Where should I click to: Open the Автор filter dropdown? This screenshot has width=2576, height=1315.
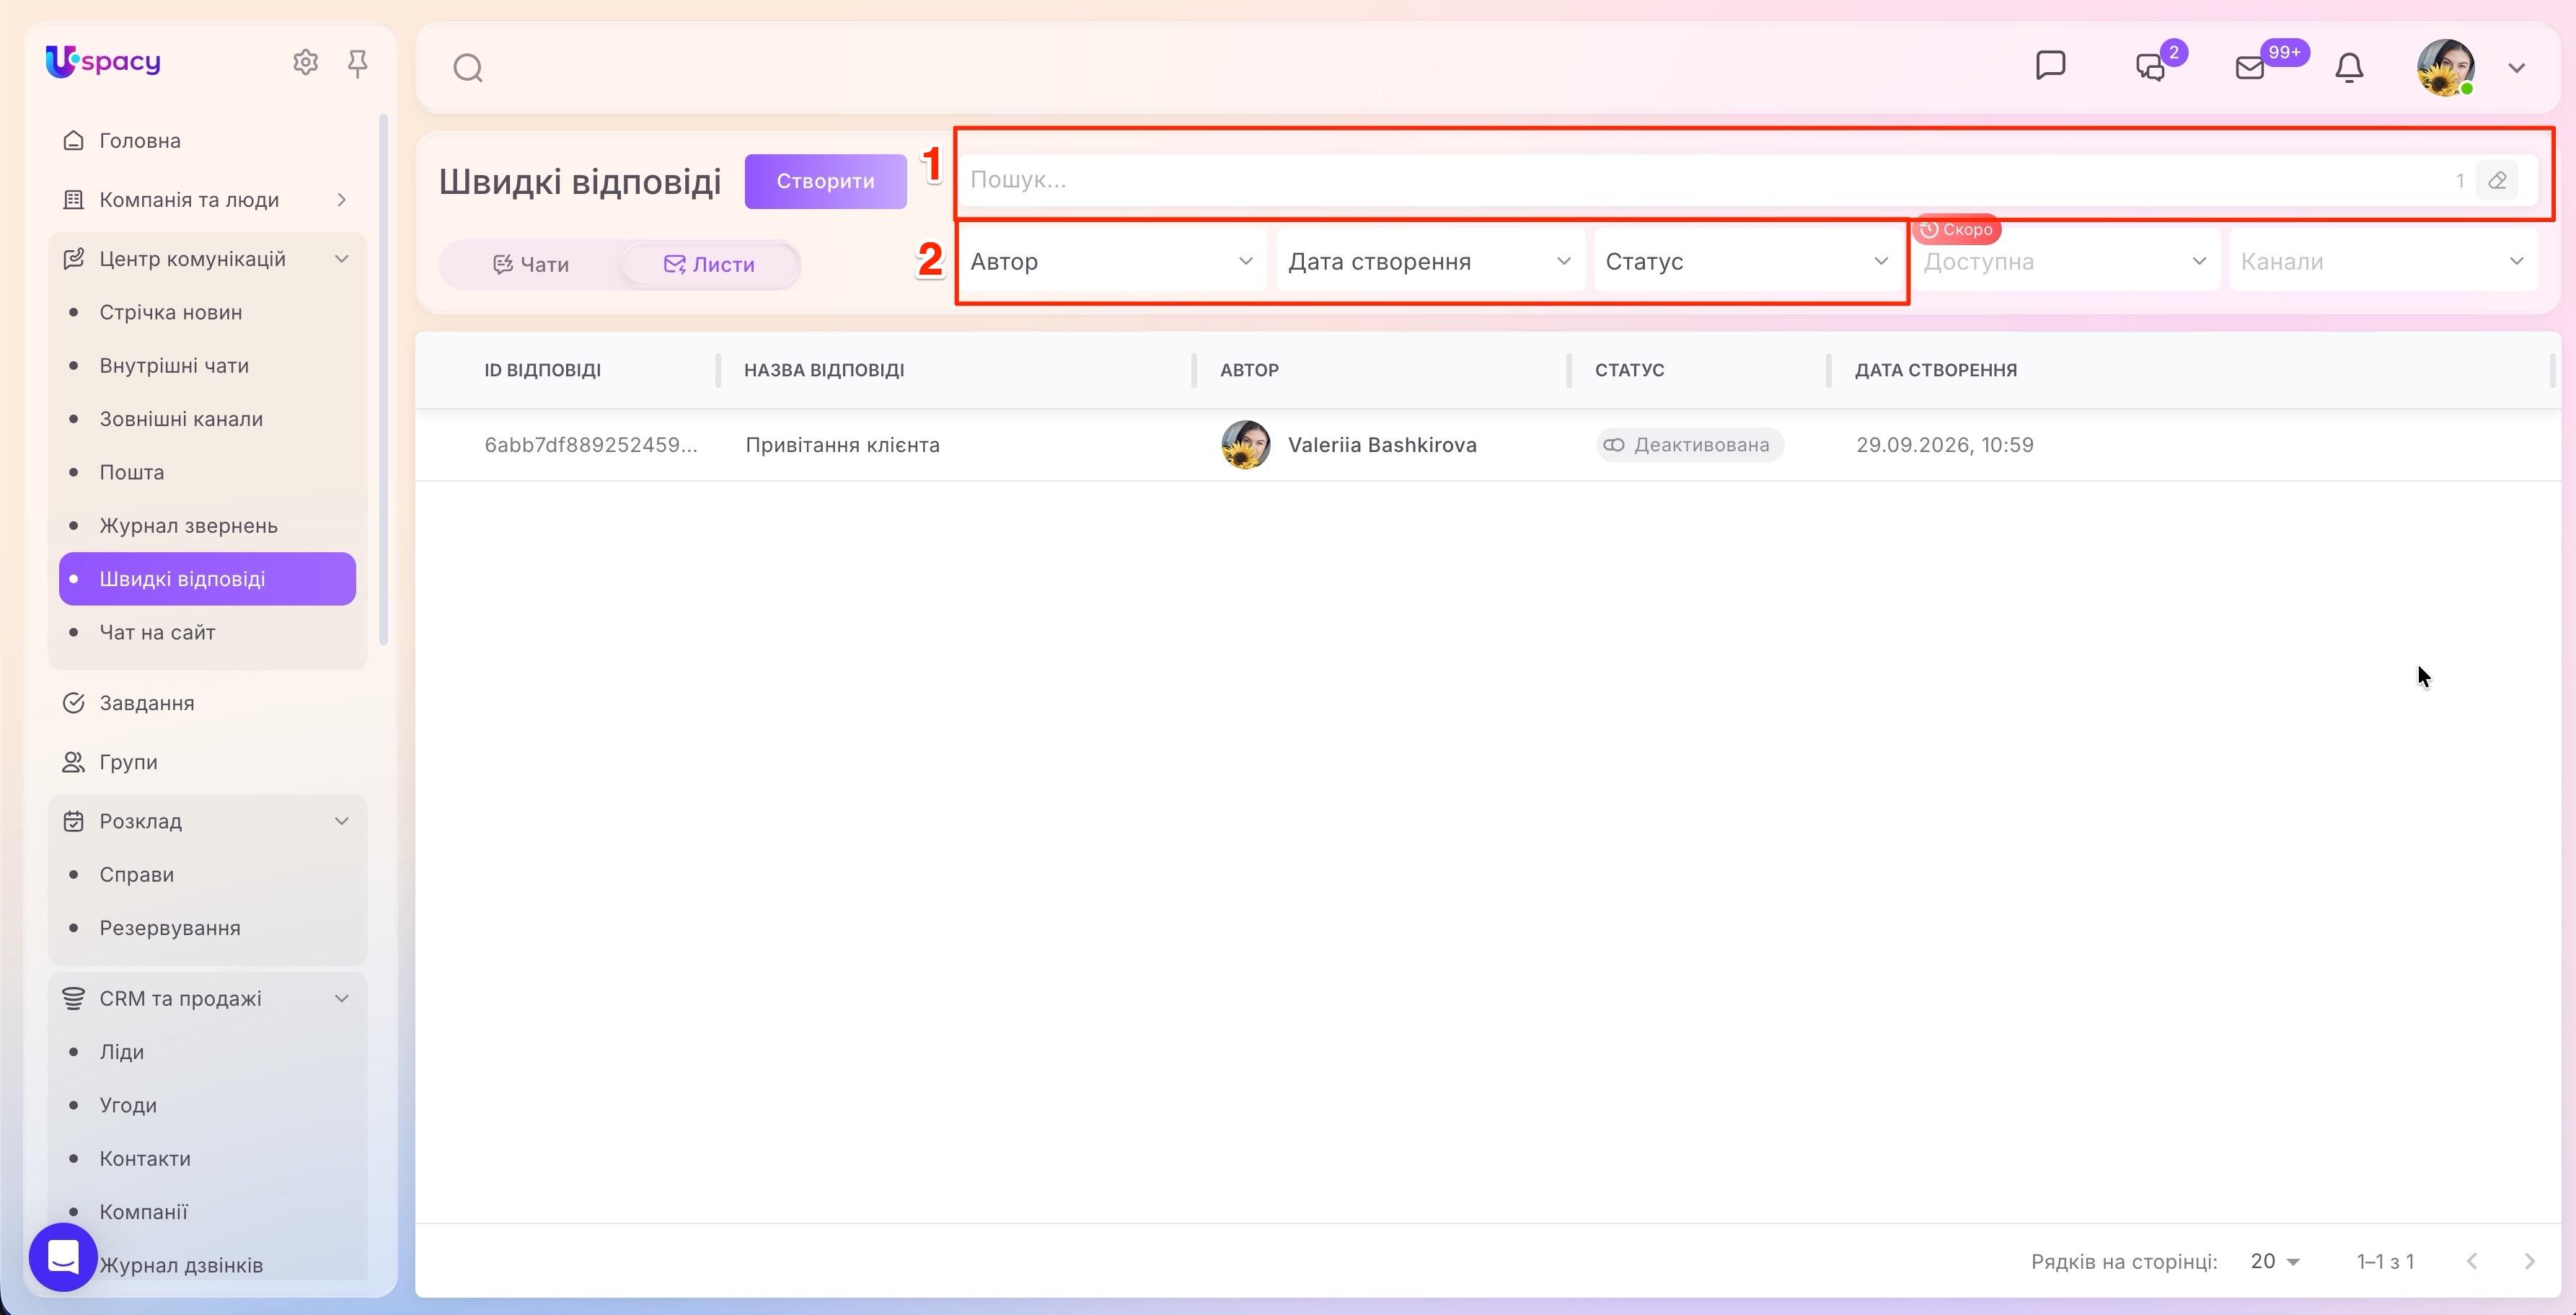(1112, 261)
